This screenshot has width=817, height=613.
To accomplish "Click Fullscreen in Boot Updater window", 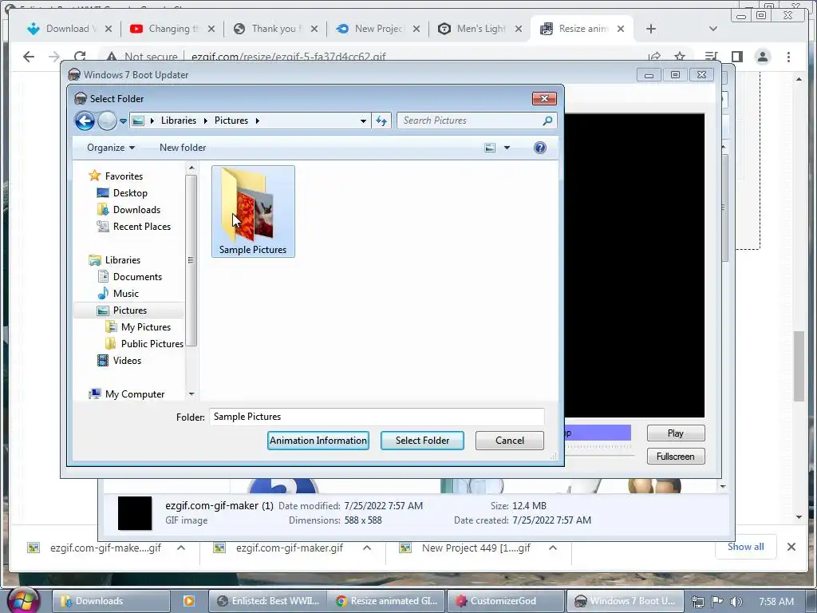I will click(x=675, y=456).
